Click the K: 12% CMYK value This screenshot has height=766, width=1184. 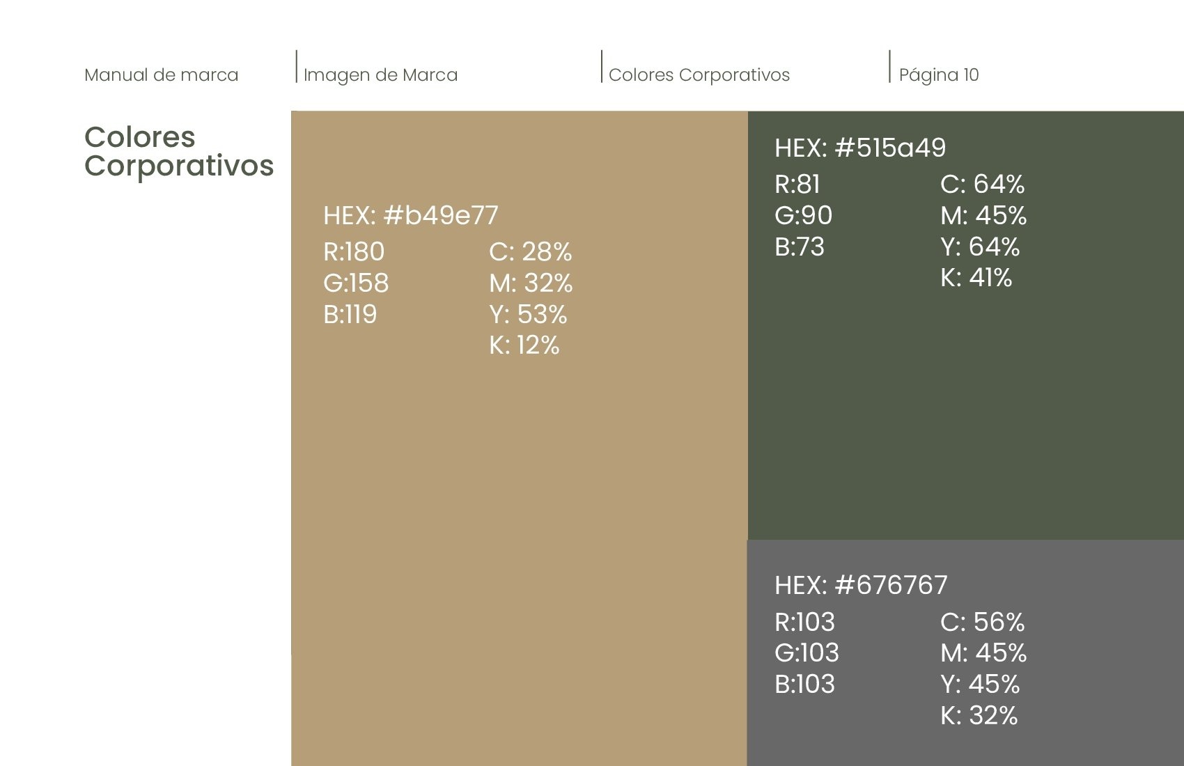click(x=524, y=345)
